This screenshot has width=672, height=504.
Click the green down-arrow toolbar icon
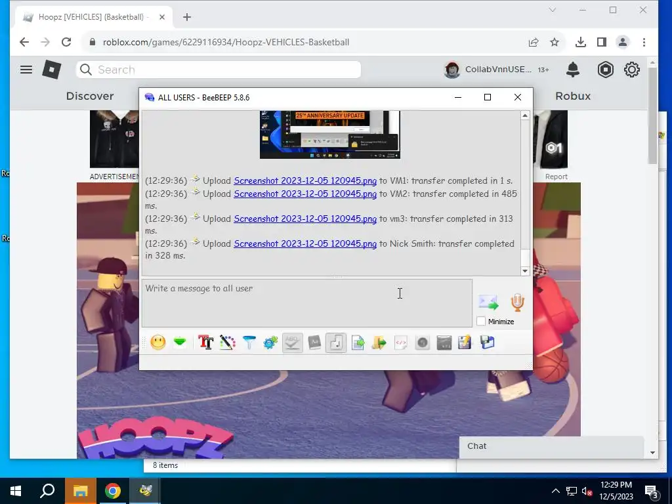(180, 343)
